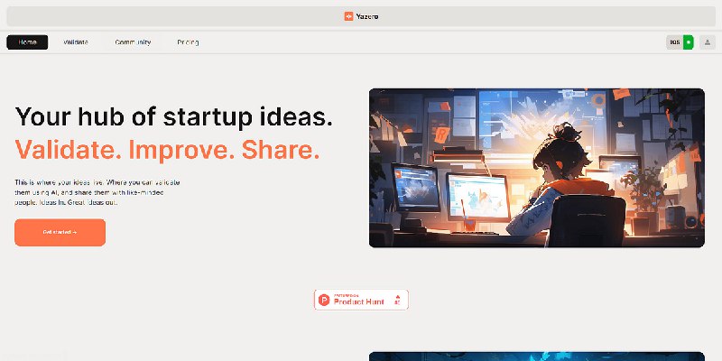Click the 805 credits counter
The height and width of the screenshot is (361, 722).
pyautogui.click(x=675, y=42)
